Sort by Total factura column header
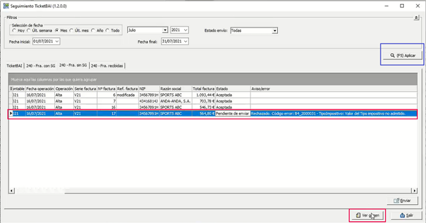The image size is (426, 223). point(203,89)
